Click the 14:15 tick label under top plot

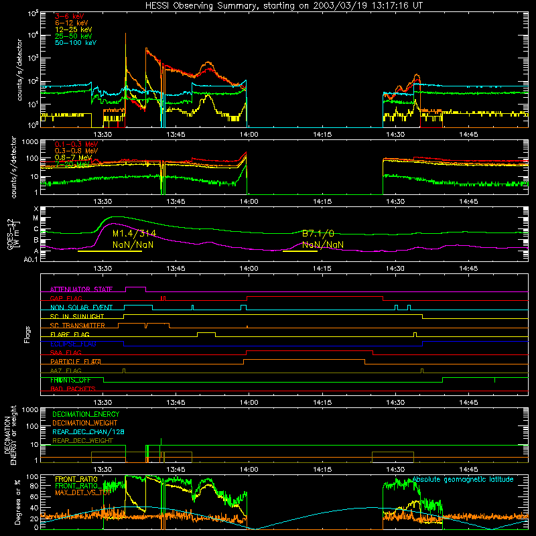322,135
